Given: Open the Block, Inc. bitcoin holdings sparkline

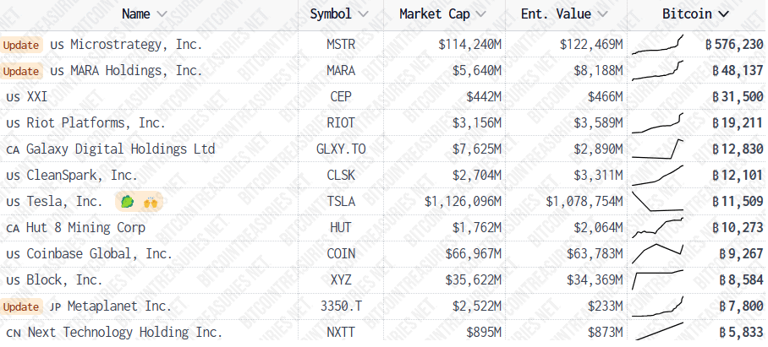Looking at the screenshot, I should (657, 280).
